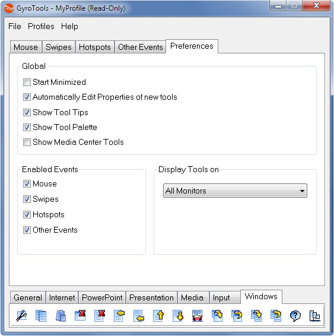Select the Paste clipboard tool icon

click(x=61, y=316)
